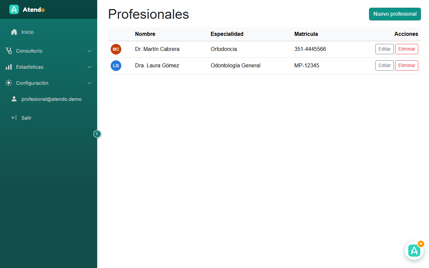This screenshot has width=429, height=268.
Task: Click the gear sun icon for Configuración
Action: [9, 83]
